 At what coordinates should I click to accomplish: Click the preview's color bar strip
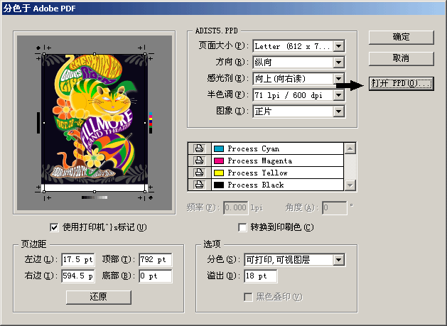coord(151,123)
